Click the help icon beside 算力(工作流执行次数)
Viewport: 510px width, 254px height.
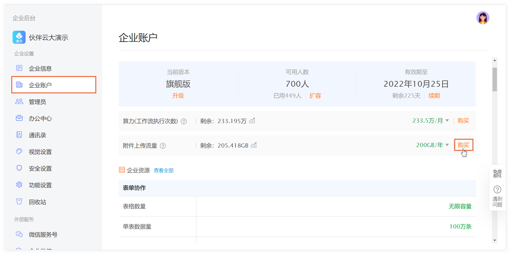click(x=184, y=122)
